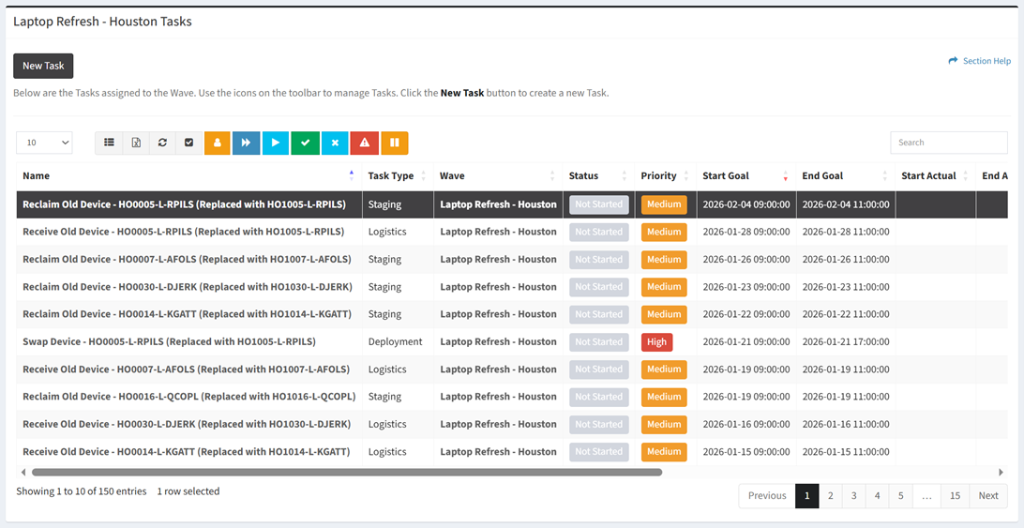This screenshot has width=1024, height=528.
Task: Click the export to Excel icon
Action: [136, 143]
